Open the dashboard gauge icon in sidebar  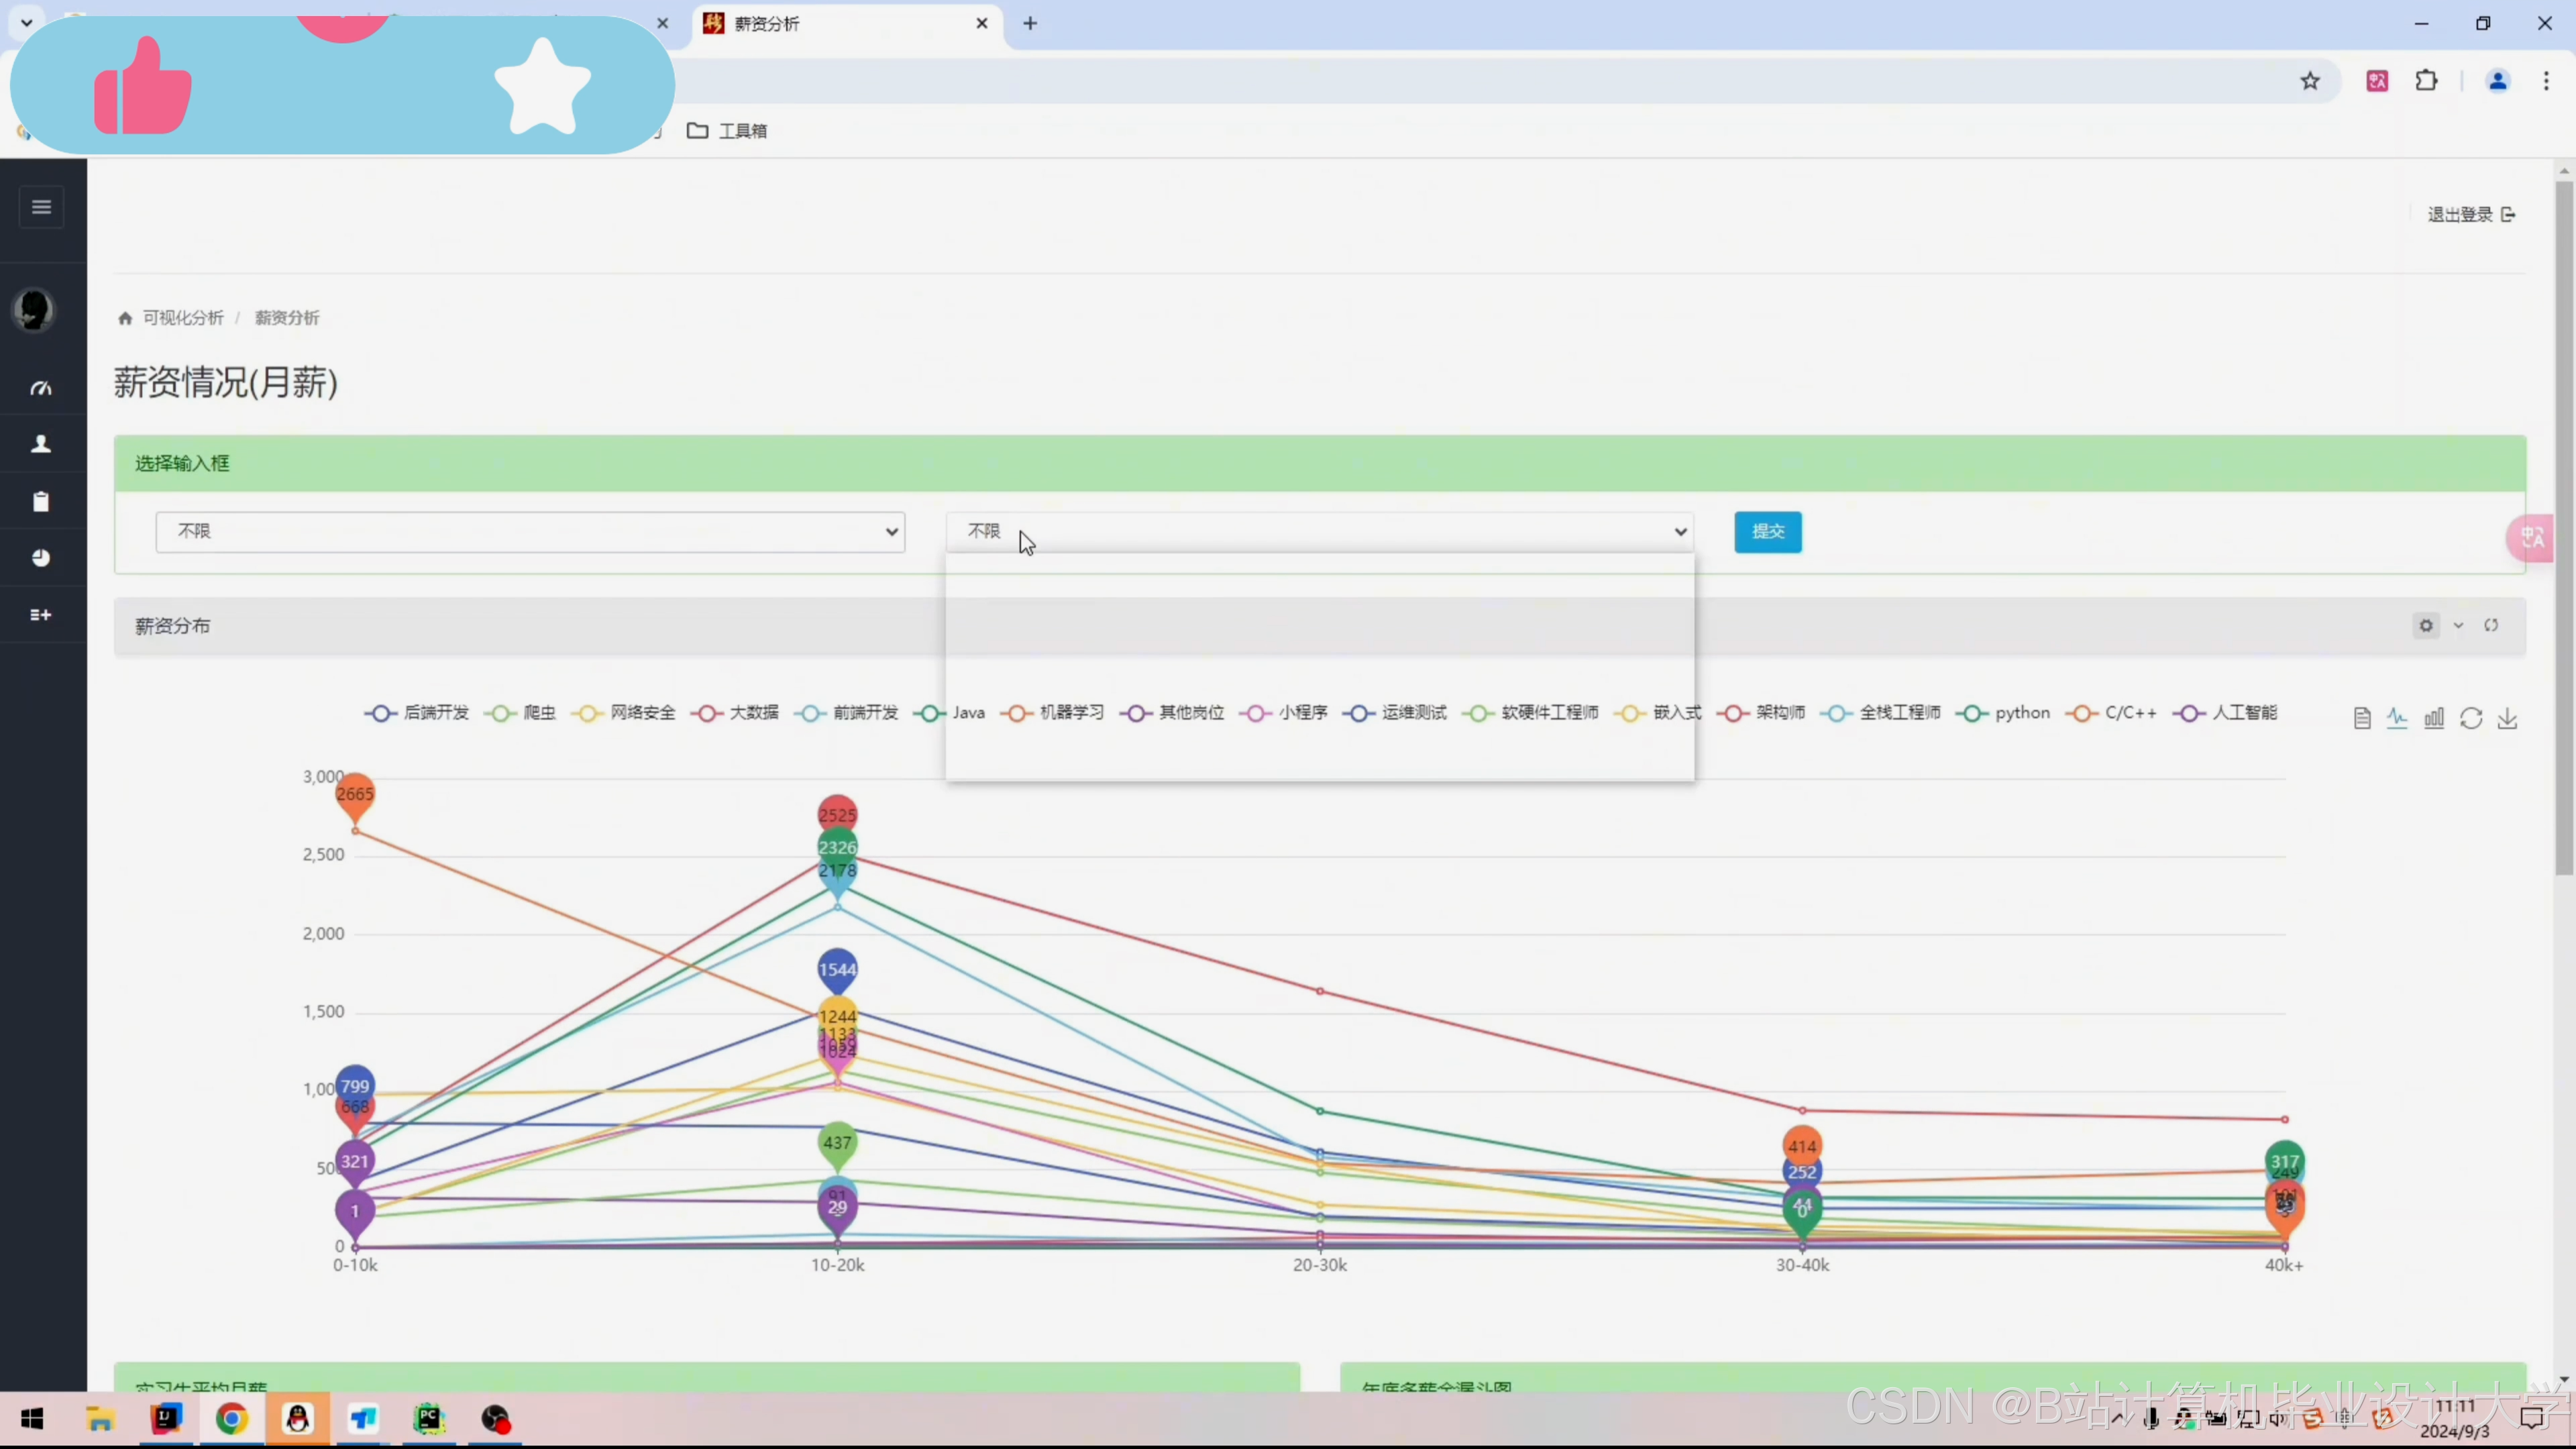41,388
